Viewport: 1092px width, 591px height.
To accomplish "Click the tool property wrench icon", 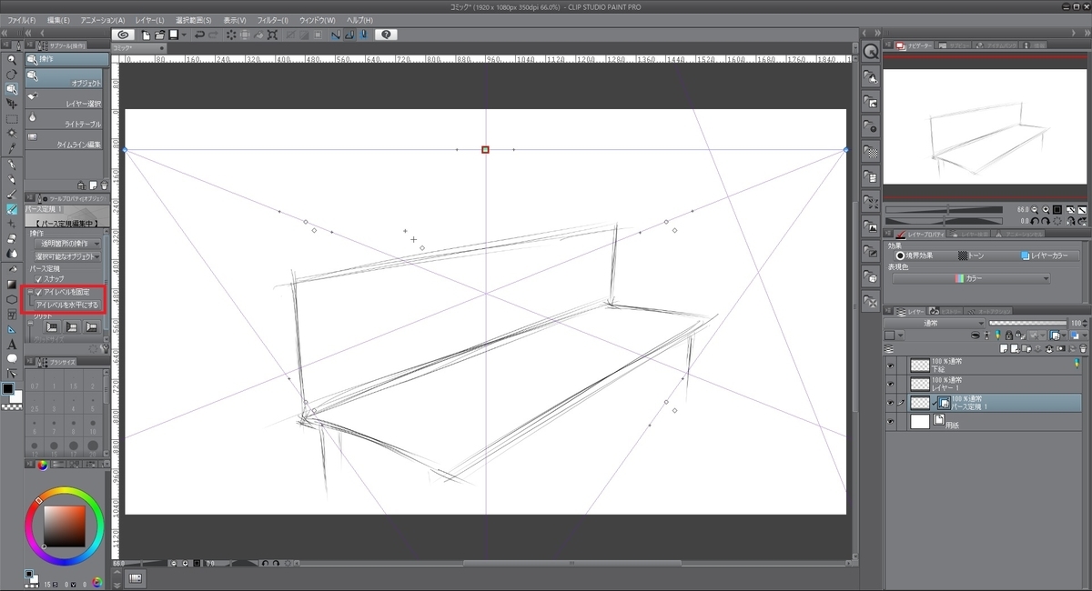I will point(105,346).
